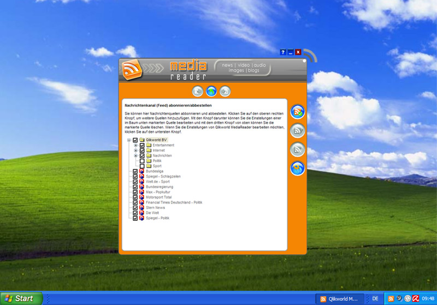The image size is (437, 305).
Task: Uncheck the Welt.de - Sport checkbox
Action: pos(135,182)
